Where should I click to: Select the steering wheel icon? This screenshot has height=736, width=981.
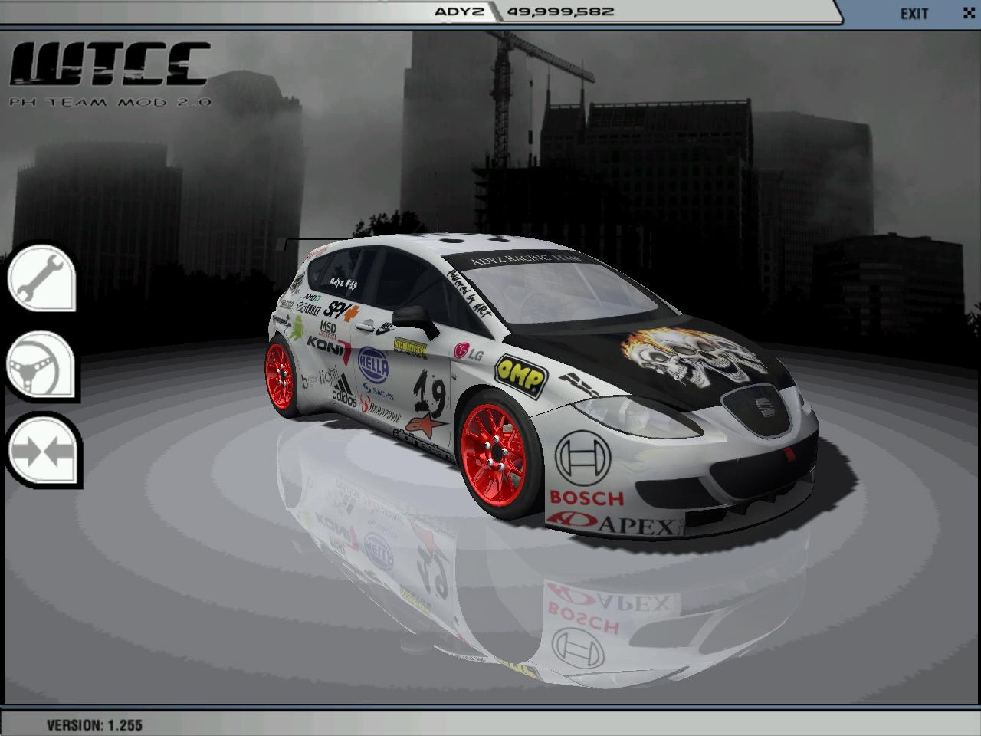[x=42, y=365]
